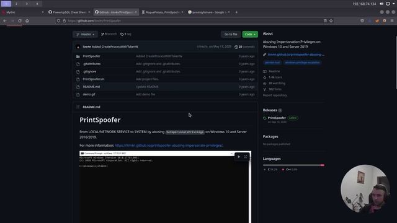Open the orange fox extension icon
This screenshot has width=397, height=223.
tap(377, 20)
